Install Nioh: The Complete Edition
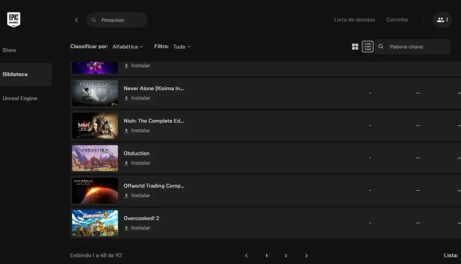This screenshot has width=461, height=264. (137, 130)
